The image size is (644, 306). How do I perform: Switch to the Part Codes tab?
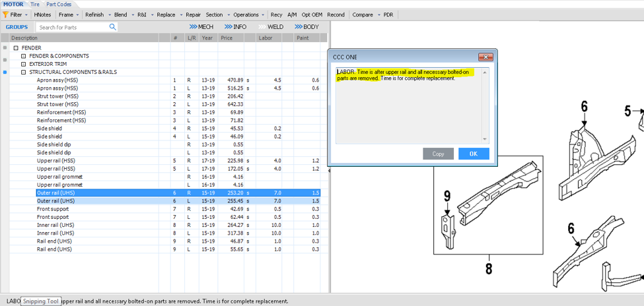pos(59,4)
